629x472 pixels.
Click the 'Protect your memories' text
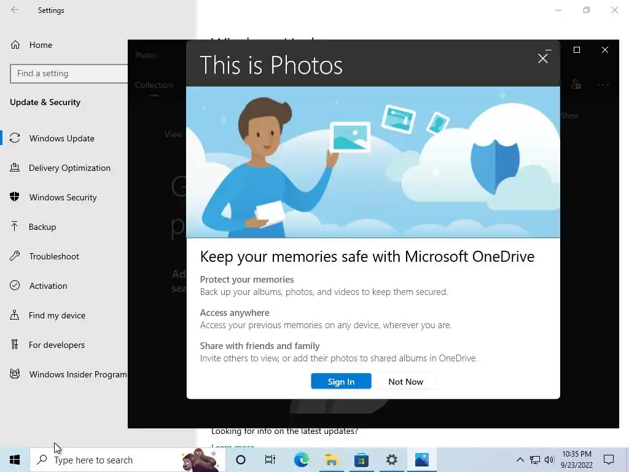[247, 280]
